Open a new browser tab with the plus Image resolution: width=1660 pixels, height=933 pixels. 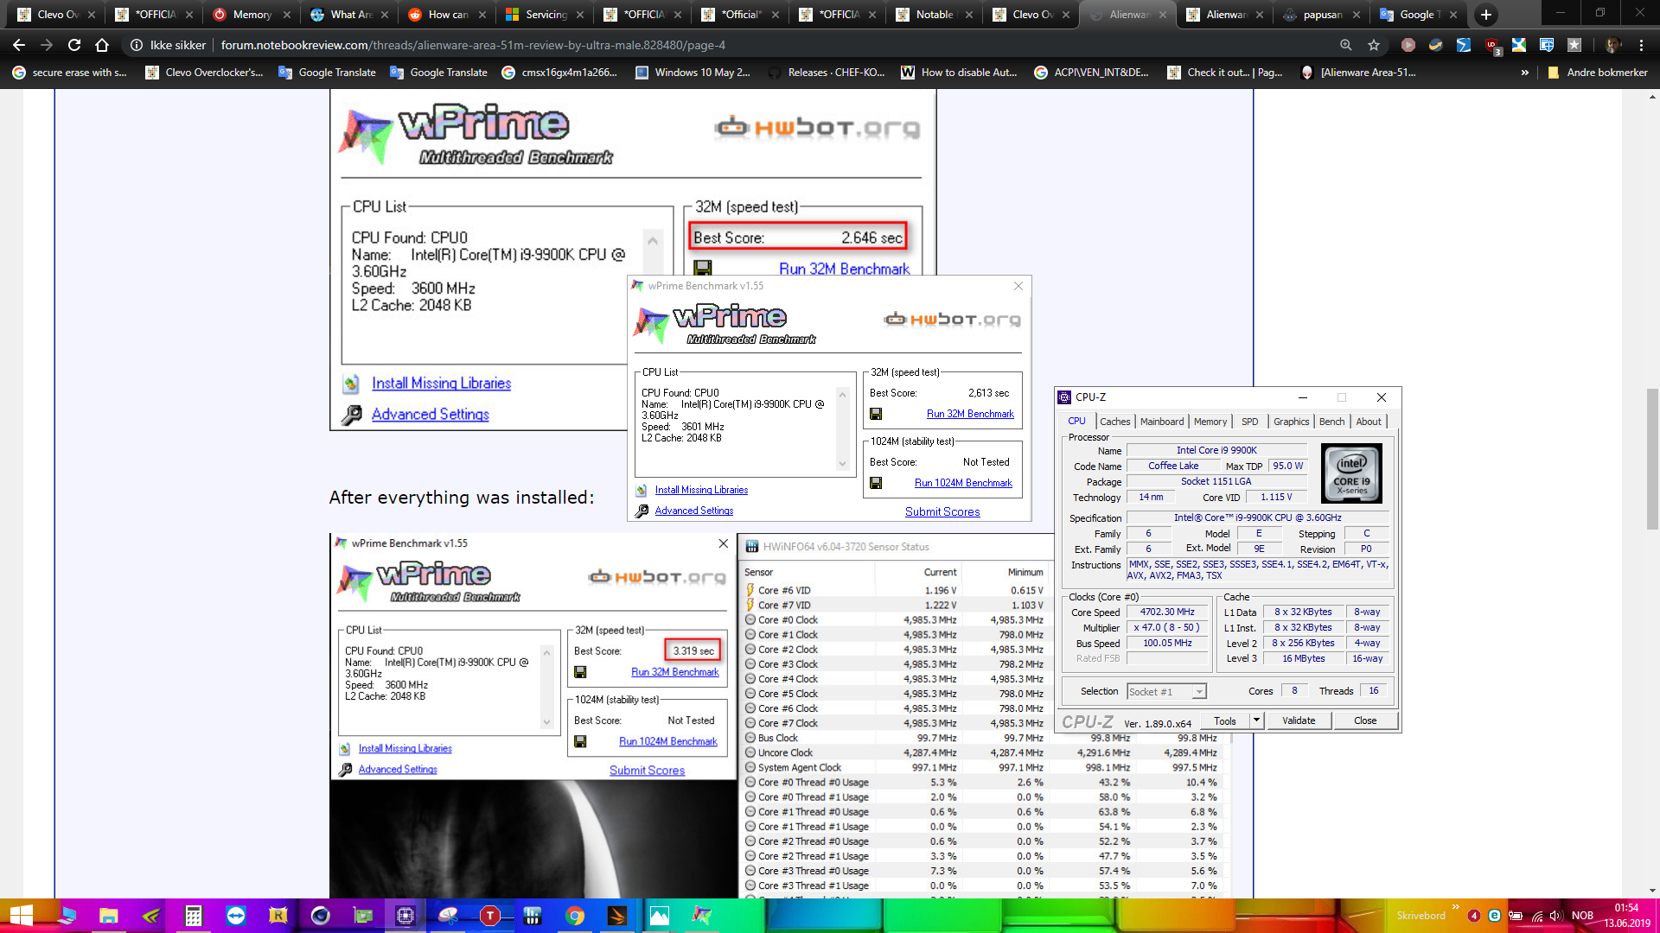pyautogui.click(x=1486, y=15)
